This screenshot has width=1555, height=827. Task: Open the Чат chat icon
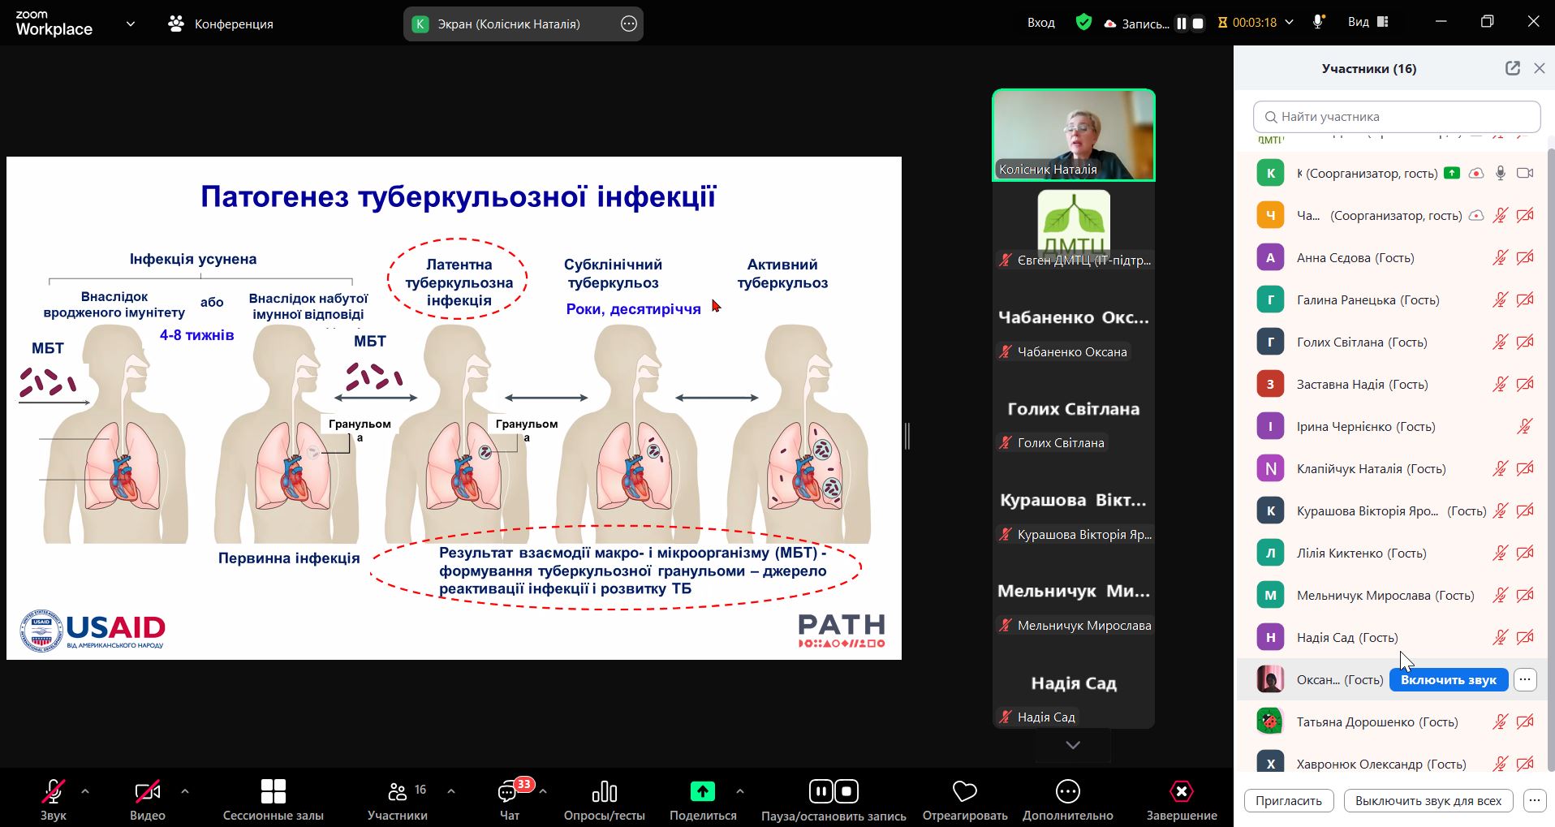510,791
